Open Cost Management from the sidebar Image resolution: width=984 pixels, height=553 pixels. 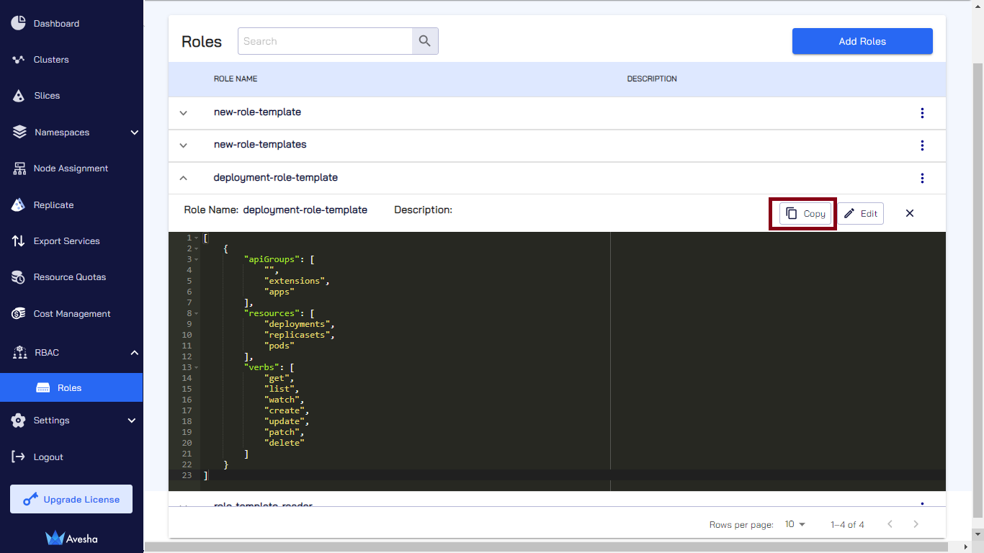(71, 314)
